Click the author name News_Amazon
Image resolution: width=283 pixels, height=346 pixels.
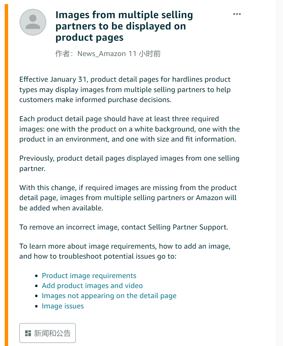tap(101, 54)
